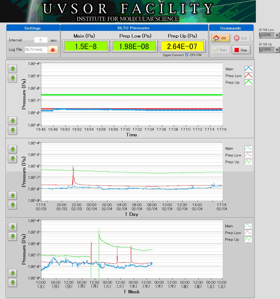Click the Start button
The width and height of the screenshot is (280, 299).
(x=220, y=50)
